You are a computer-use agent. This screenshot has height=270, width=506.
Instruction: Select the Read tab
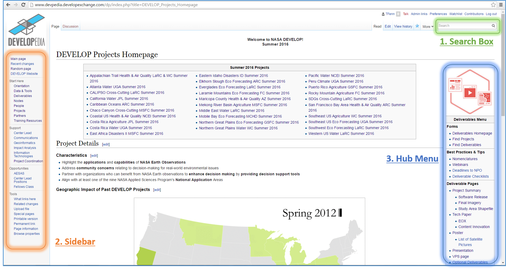click(377, 26)
